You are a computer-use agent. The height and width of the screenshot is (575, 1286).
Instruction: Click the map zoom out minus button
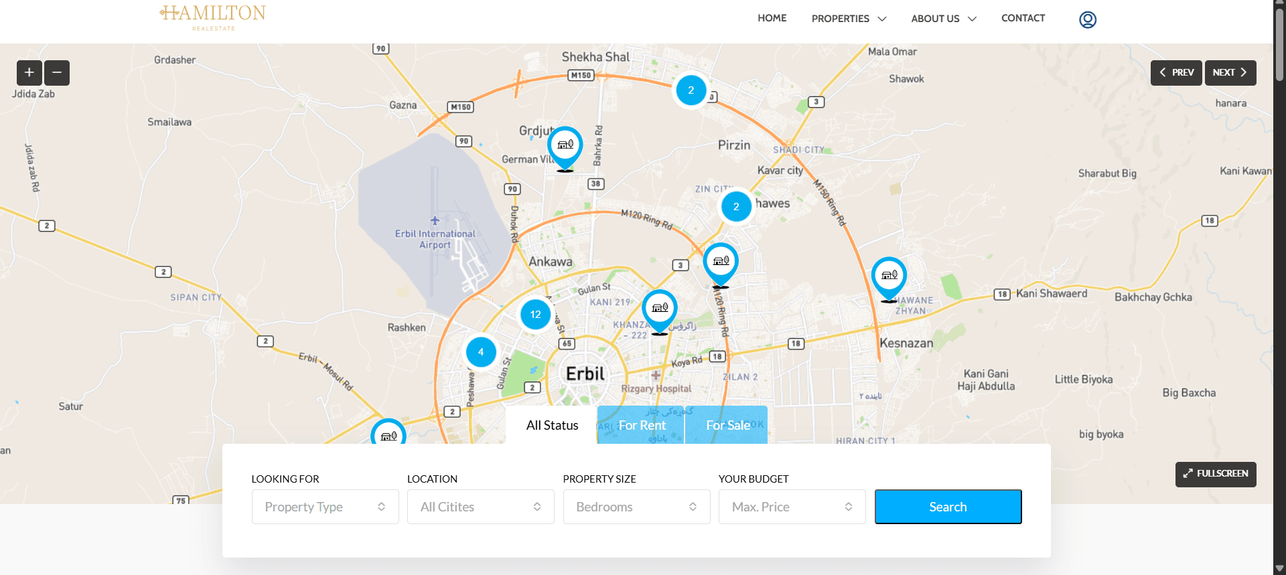[57, 72]
